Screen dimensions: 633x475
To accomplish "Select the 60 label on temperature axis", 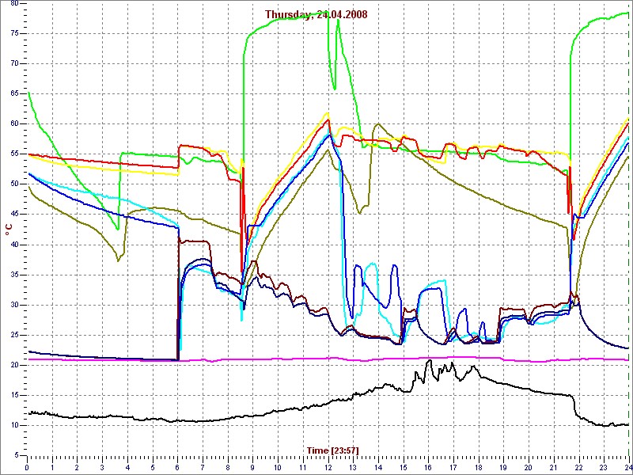I will click(13, 124).
